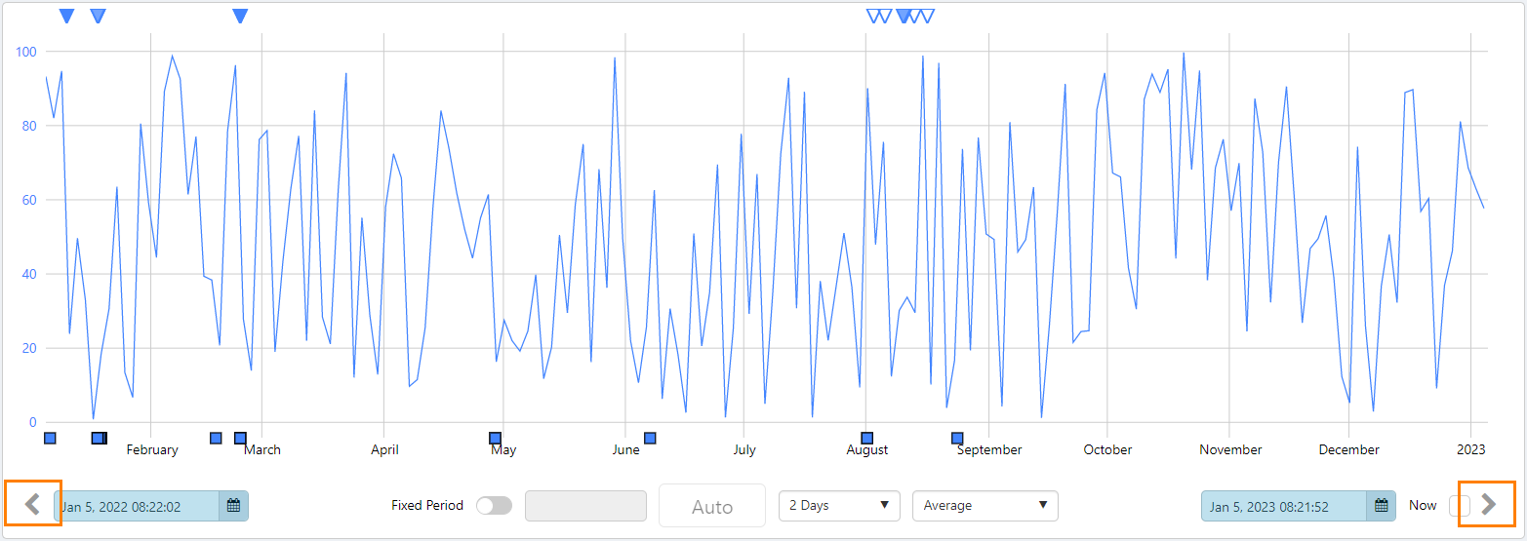Click the leftmost square marker below the chart
The height and width of the screenshot is (541, 1527).
click(x=50, y=438)
